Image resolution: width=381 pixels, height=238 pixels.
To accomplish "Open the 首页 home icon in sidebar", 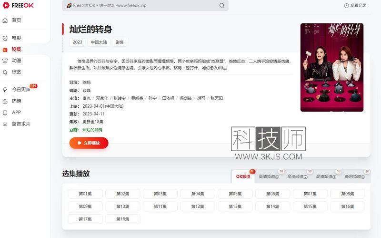I will 5,21.
